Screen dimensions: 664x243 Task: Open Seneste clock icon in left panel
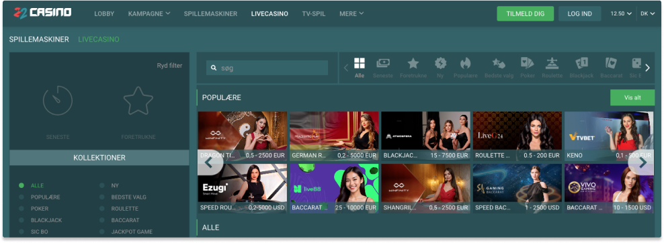click(x=58, y=101)
